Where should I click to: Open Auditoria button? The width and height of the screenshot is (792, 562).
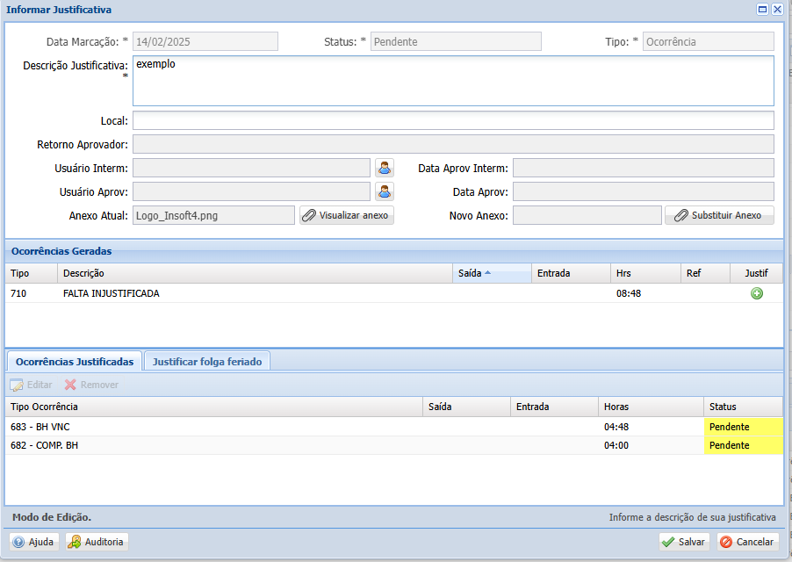[x=97, y=542]
